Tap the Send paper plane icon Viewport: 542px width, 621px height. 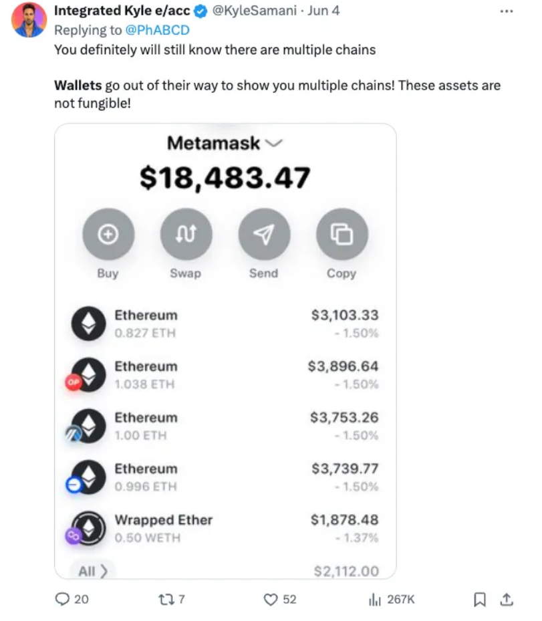point(264,234)
